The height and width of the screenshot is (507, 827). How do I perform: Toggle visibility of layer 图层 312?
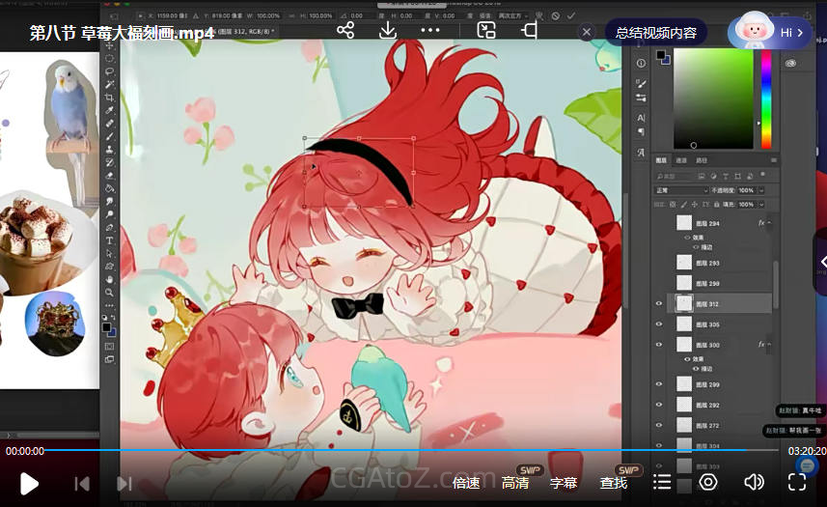tap(659, 304)
